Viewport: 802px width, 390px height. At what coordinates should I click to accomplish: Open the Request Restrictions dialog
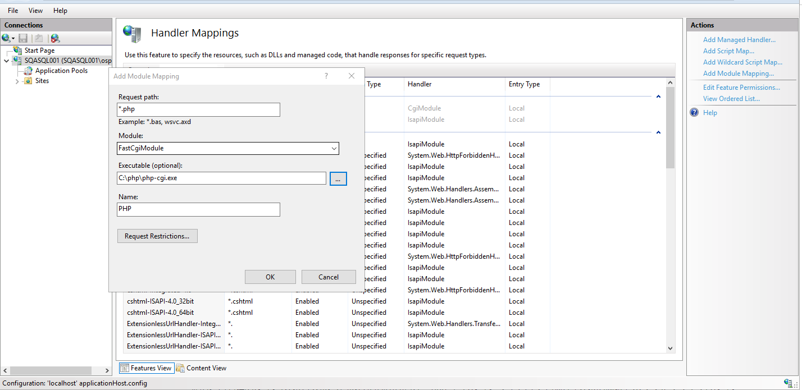click(157, 236)
